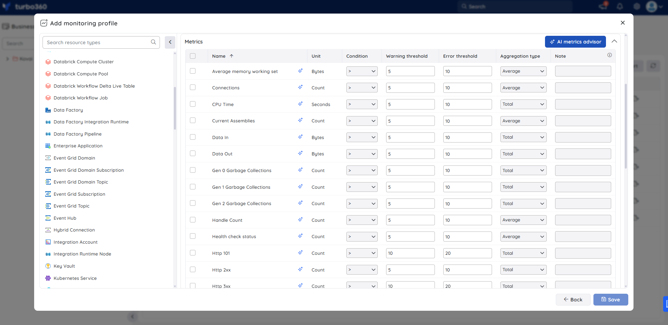This screenshot has width=668, height=325.
Task: Check the Http 101 metric checkbox
Action: click(x=193, y=253)
